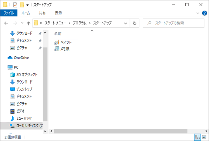
Task: Refresh the folder view
Action: [135, 23]
